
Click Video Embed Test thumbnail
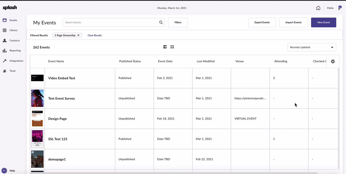tap(37, 78)
